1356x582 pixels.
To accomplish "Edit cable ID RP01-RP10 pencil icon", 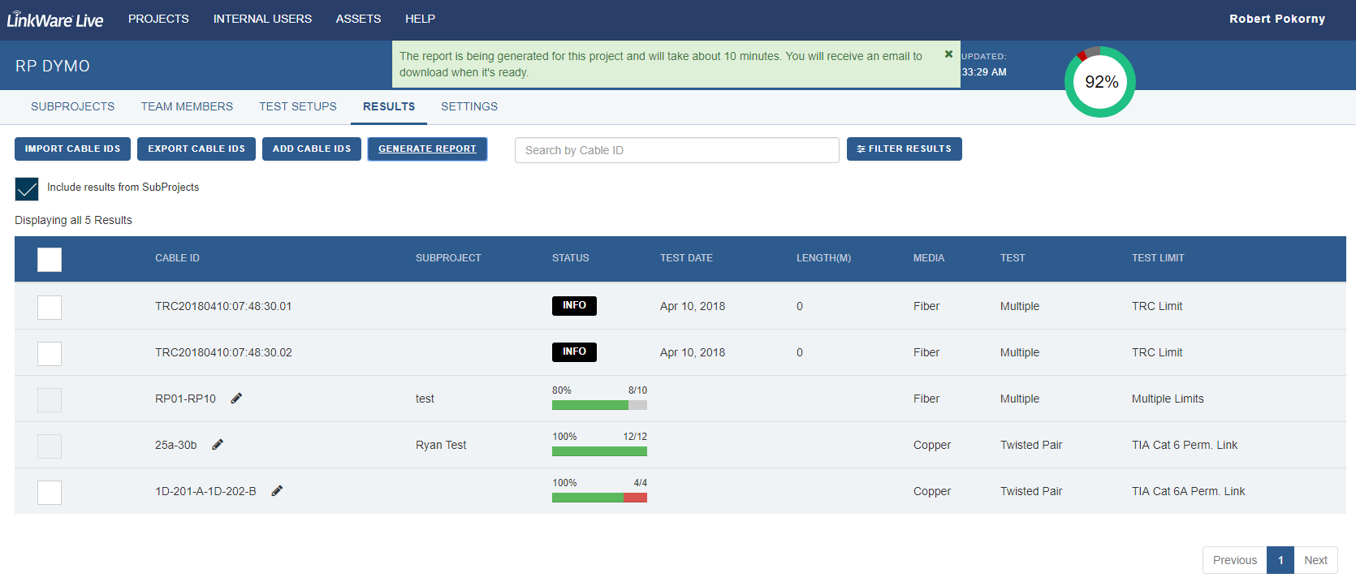I will (x=236, y=399).
